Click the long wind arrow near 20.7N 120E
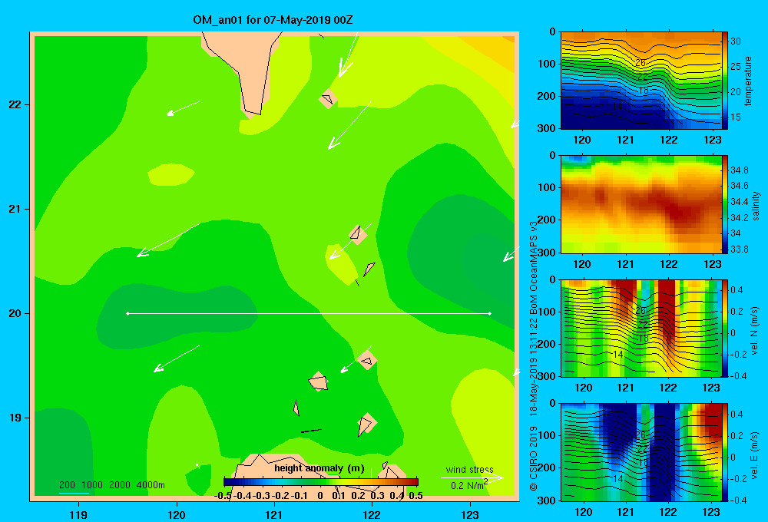Viewport: 768px width, 522px height. tap(168, 240)
